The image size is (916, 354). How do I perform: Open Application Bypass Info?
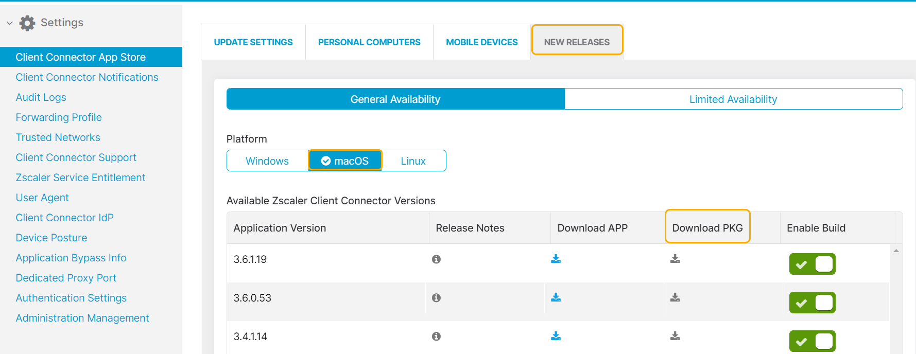click(x=71, y=258)
